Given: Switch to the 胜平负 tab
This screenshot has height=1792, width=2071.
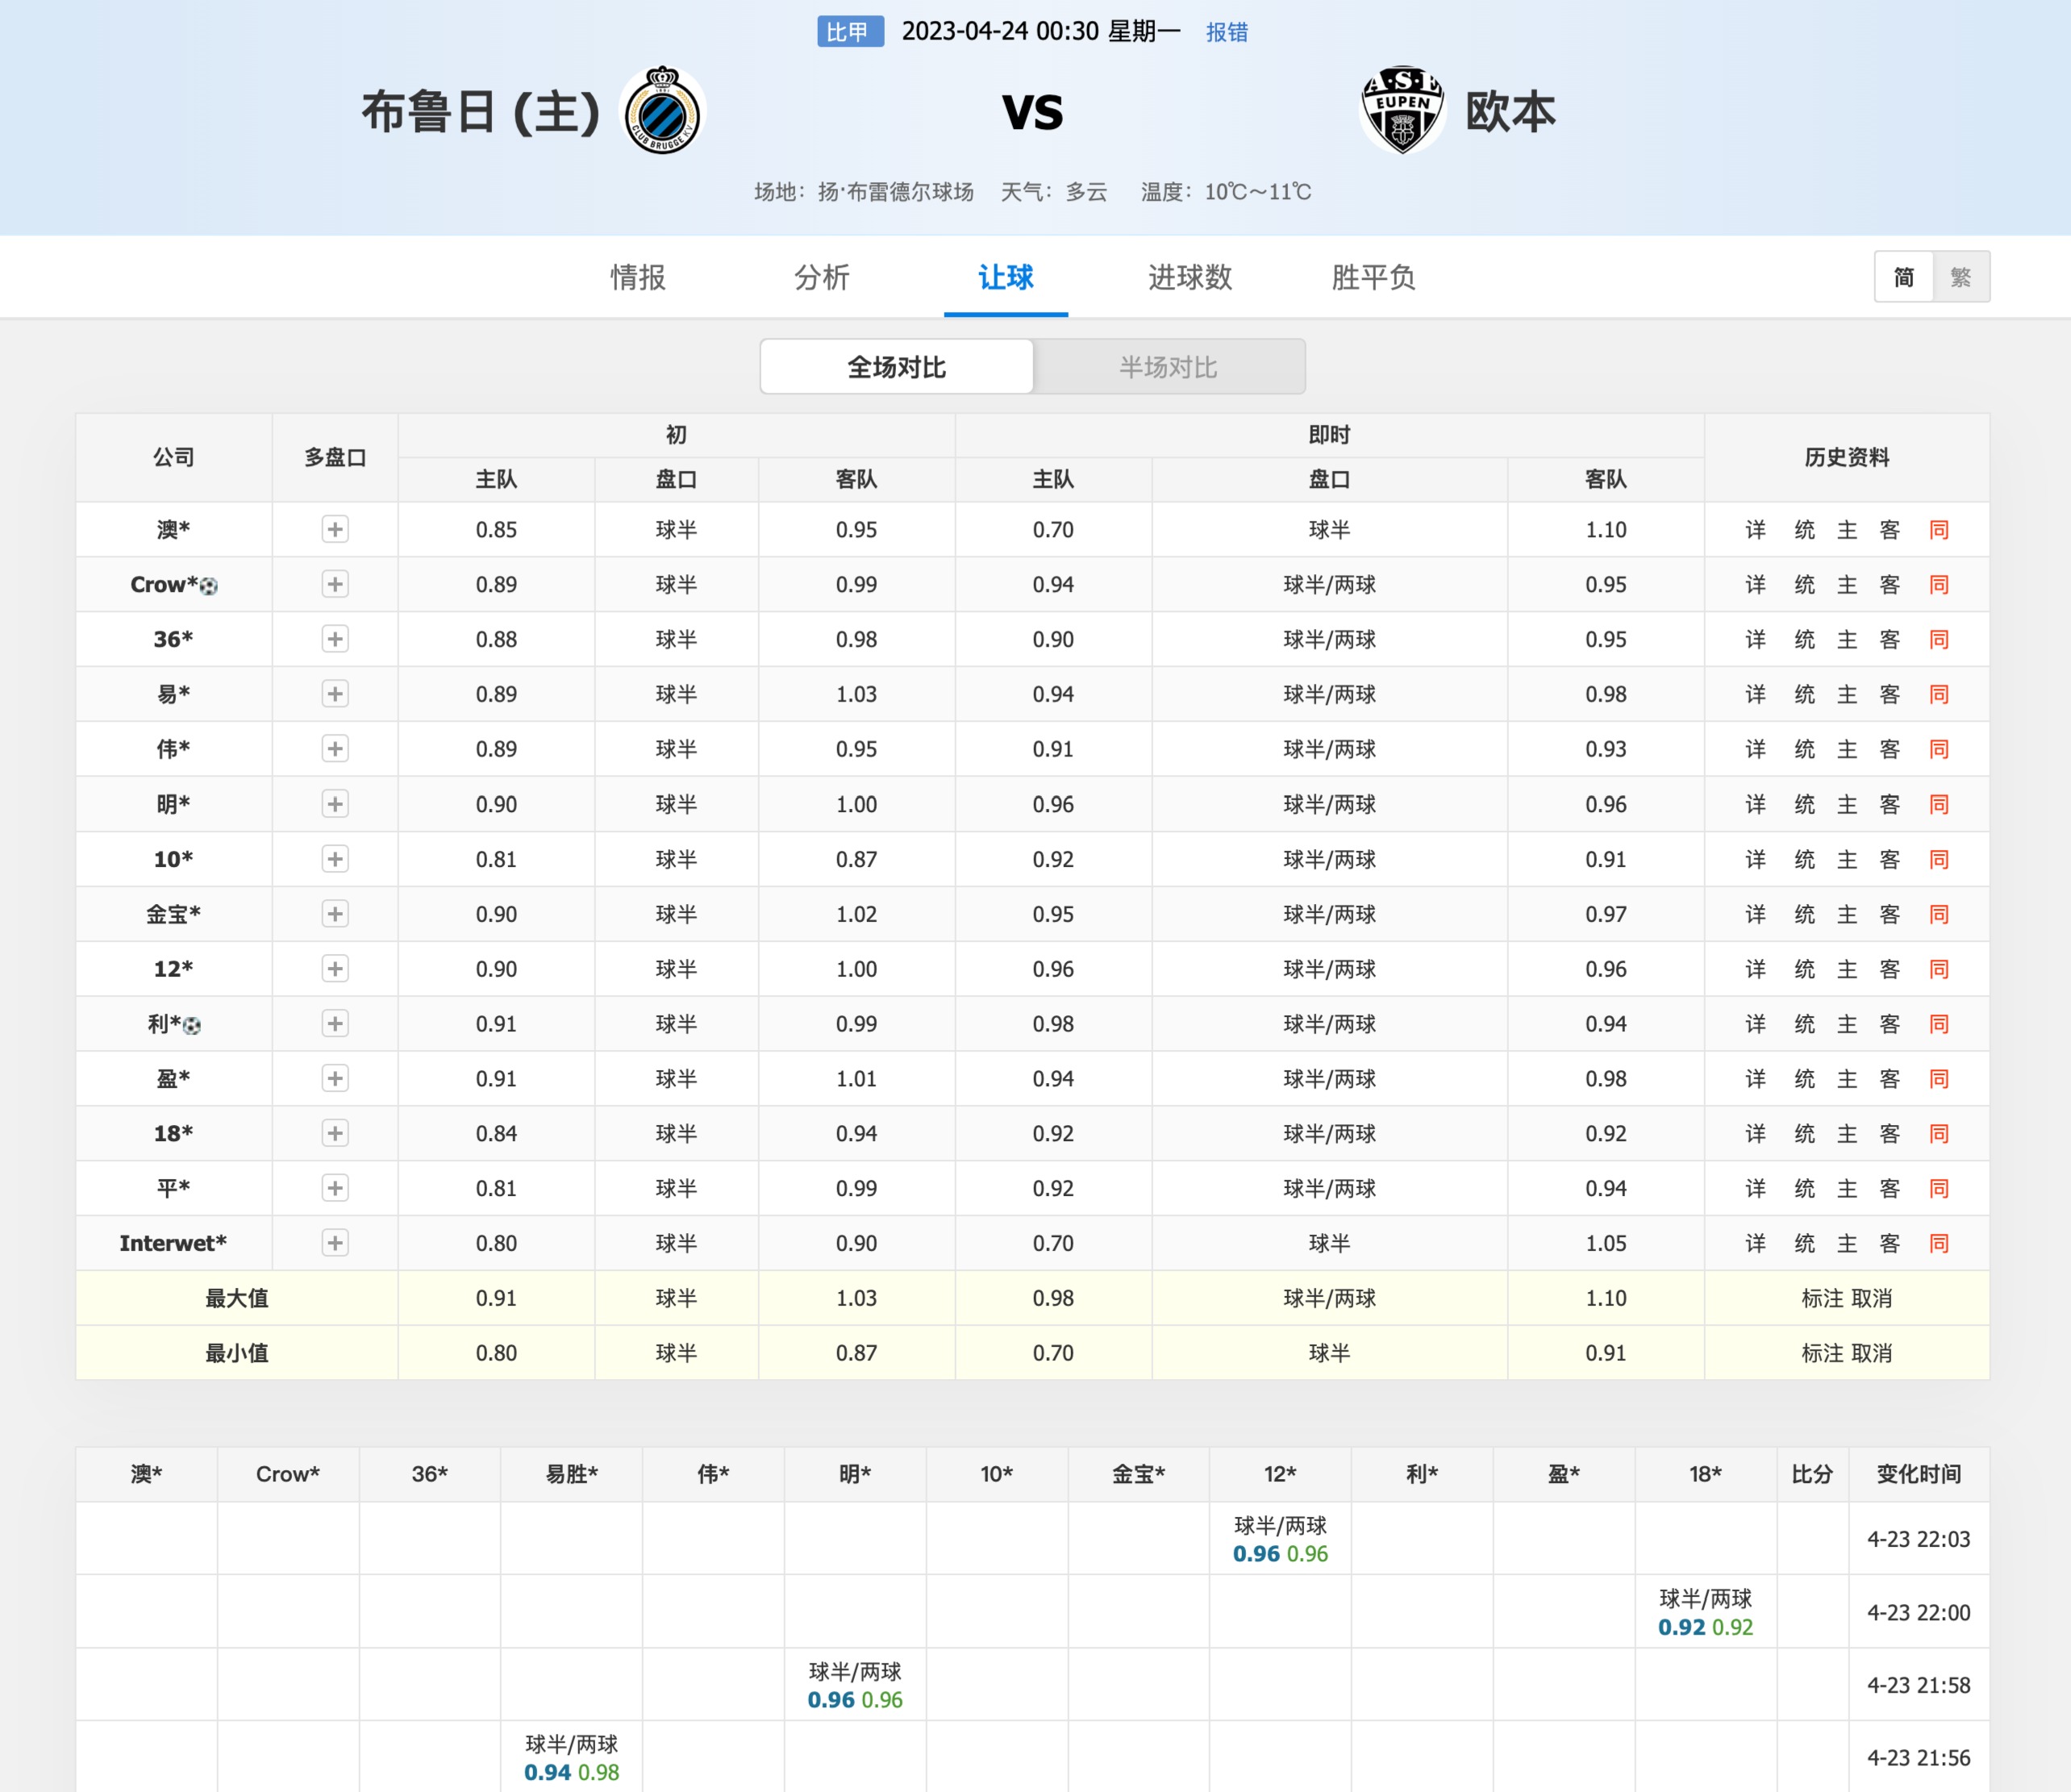Looking at the screenshot, I should click(1373, 277).
